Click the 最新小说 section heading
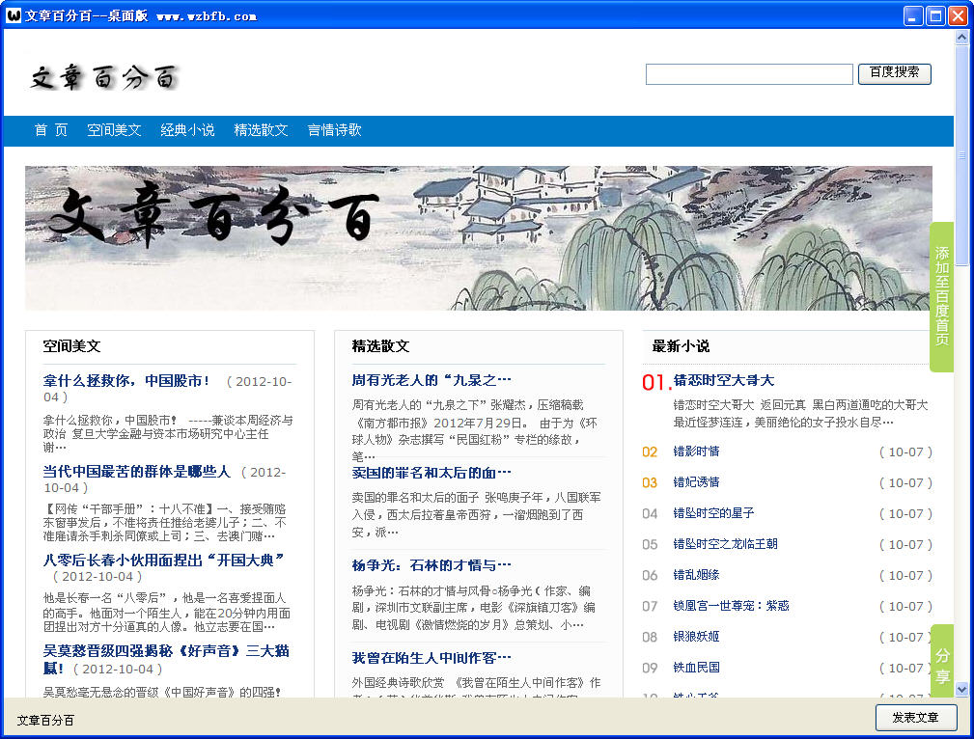Screen dimensions: 974x739 click(x=681, y=346)
